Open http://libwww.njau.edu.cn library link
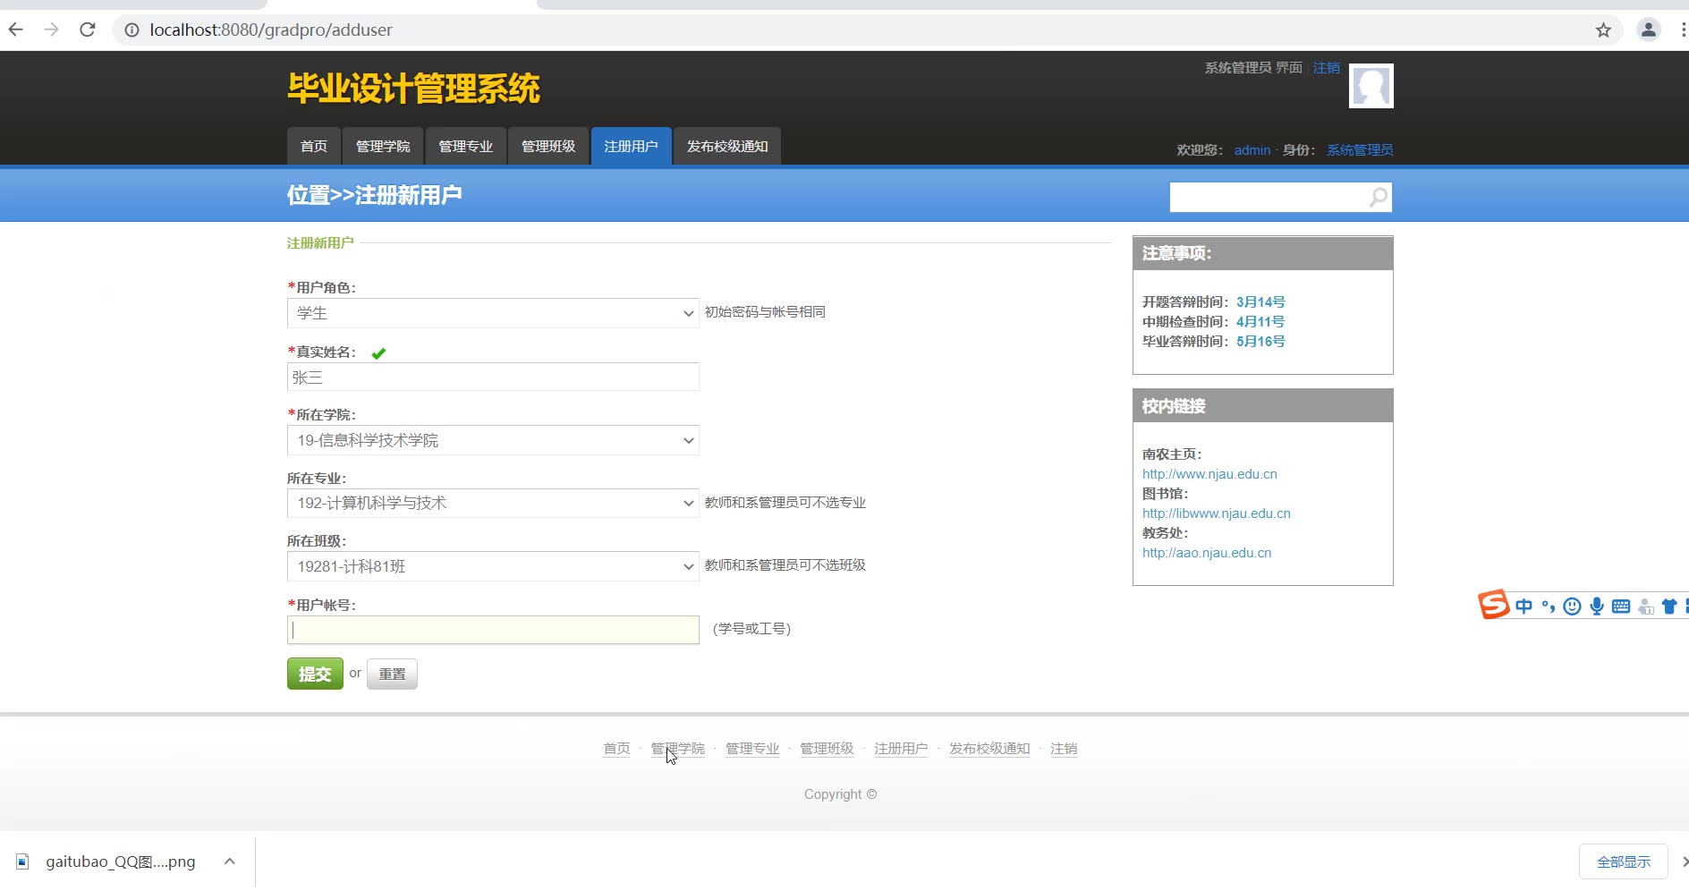The height and width of the screenshot is (891, 1689). coord(1216,513)
